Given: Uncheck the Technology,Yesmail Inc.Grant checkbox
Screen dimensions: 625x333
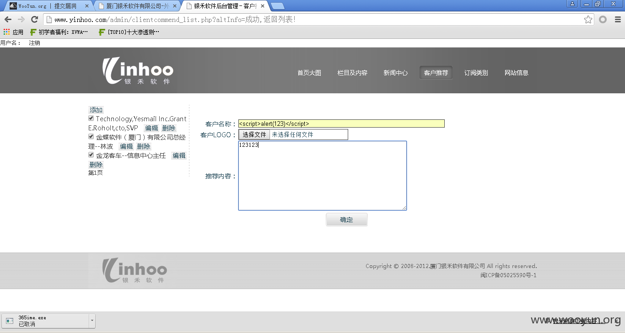Looking at the screenshot, I should (91, 118).
